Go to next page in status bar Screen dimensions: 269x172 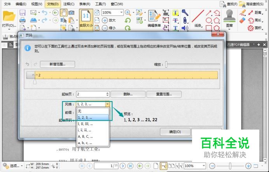point(122,166)
